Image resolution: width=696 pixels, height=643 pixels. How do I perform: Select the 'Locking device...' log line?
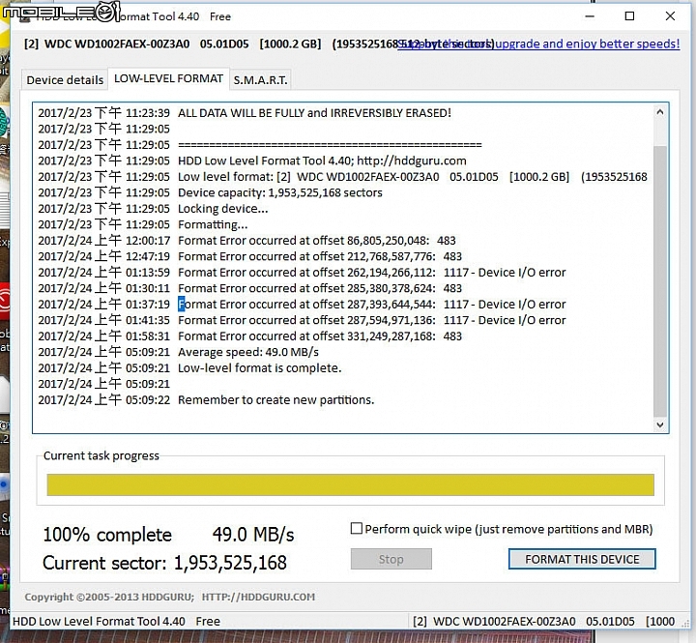tap(153, 209)
